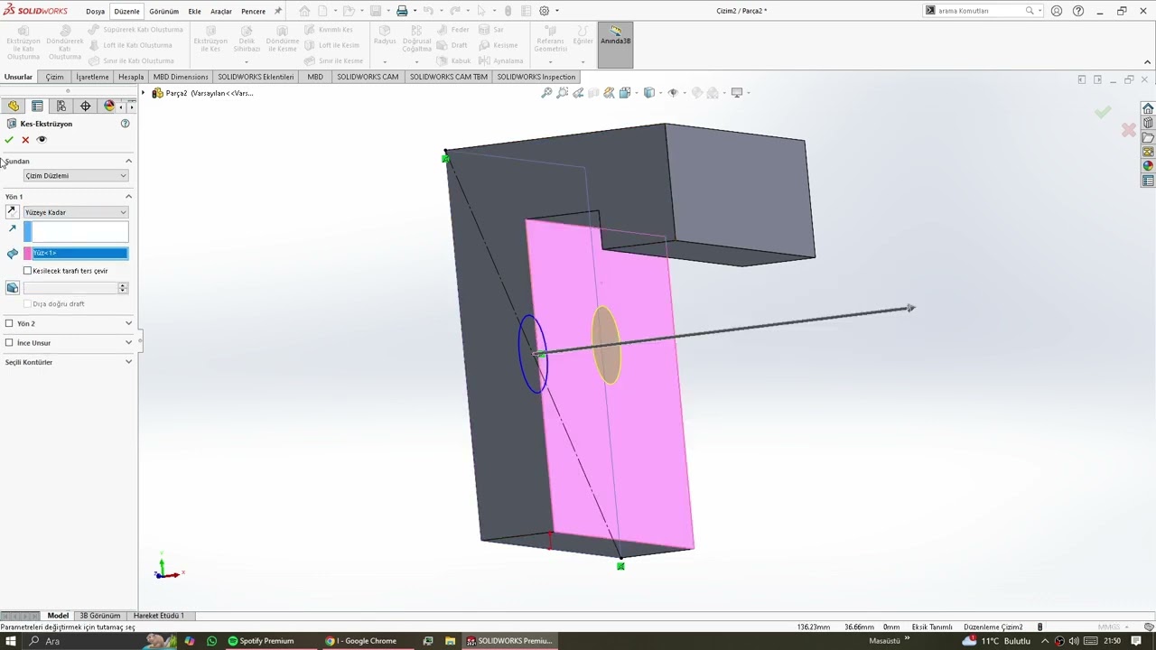Expand the Yön 2 section chevron
Image resolution: width=1156 pixels, height=650 pixels.
coord(128,323)
